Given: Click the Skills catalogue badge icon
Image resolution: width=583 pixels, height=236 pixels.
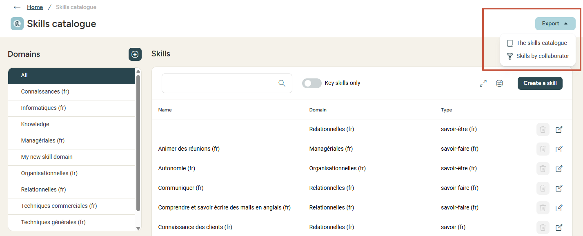Looking at the screenshot, I should 17,24.
